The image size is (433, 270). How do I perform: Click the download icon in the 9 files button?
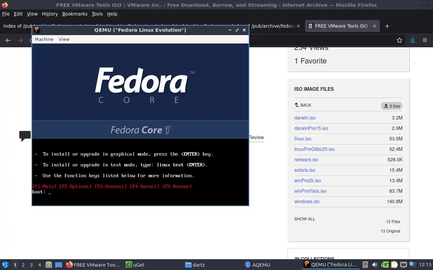click(386, 106)
